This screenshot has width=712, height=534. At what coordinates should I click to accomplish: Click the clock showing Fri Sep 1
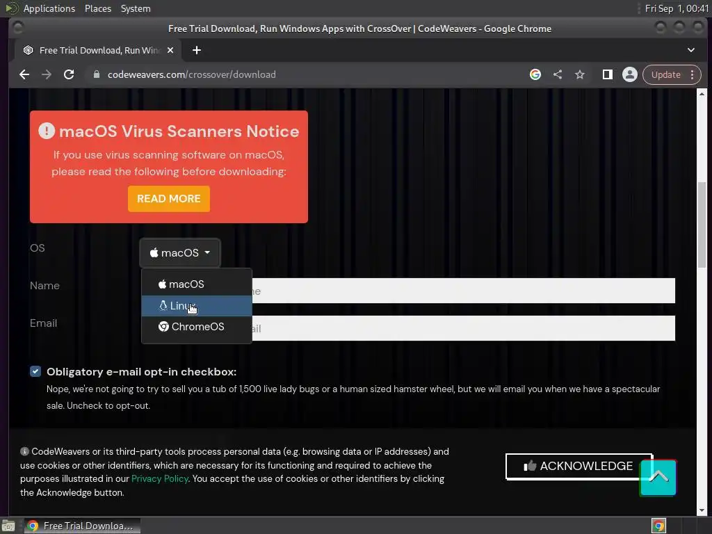coord(676,8)
